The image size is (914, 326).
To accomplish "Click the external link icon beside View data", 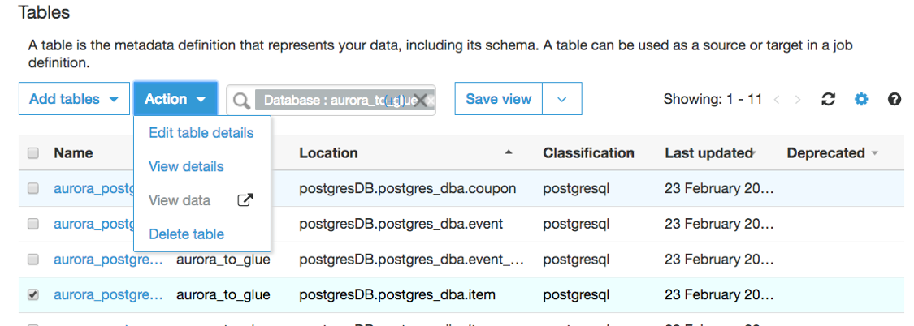I will tap(245, 200).
